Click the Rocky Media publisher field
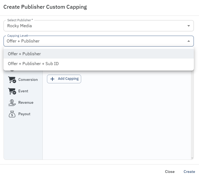This screenshot has width=199, height=177. (99, 26)
